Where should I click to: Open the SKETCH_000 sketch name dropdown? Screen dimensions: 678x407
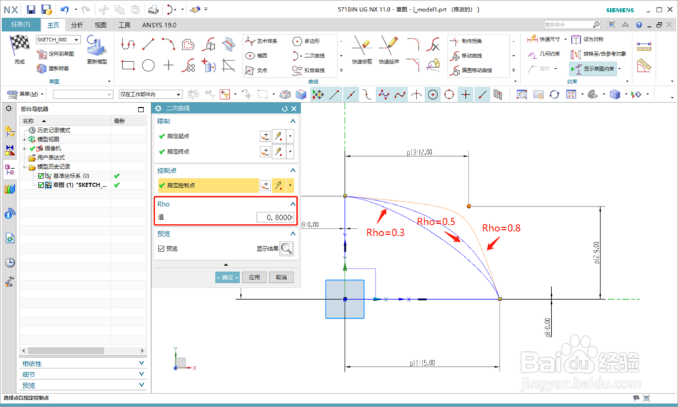pos(76,39)
